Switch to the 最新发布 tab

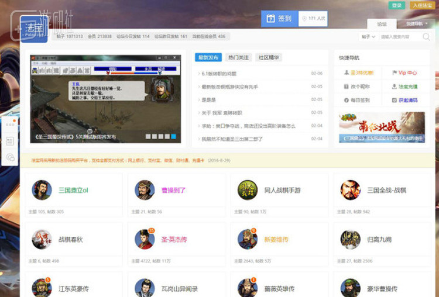(x=208, y=58)
